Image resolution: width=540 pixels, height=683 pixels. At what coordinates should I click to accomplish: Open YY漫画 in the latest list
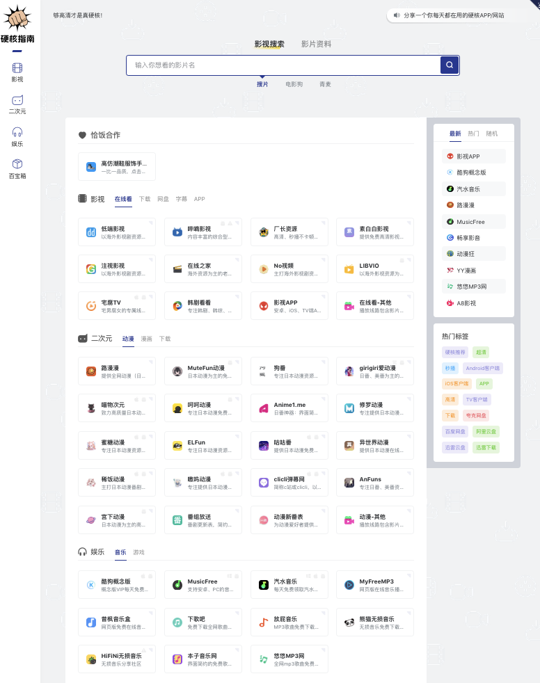click(474, 271)
